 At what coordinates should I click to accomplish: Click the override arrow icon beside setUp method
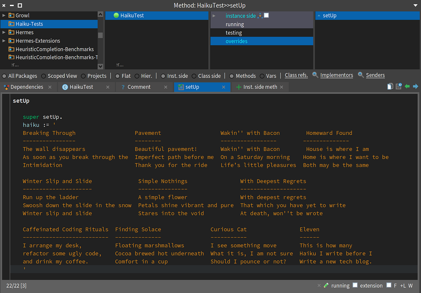pos(319,16)
